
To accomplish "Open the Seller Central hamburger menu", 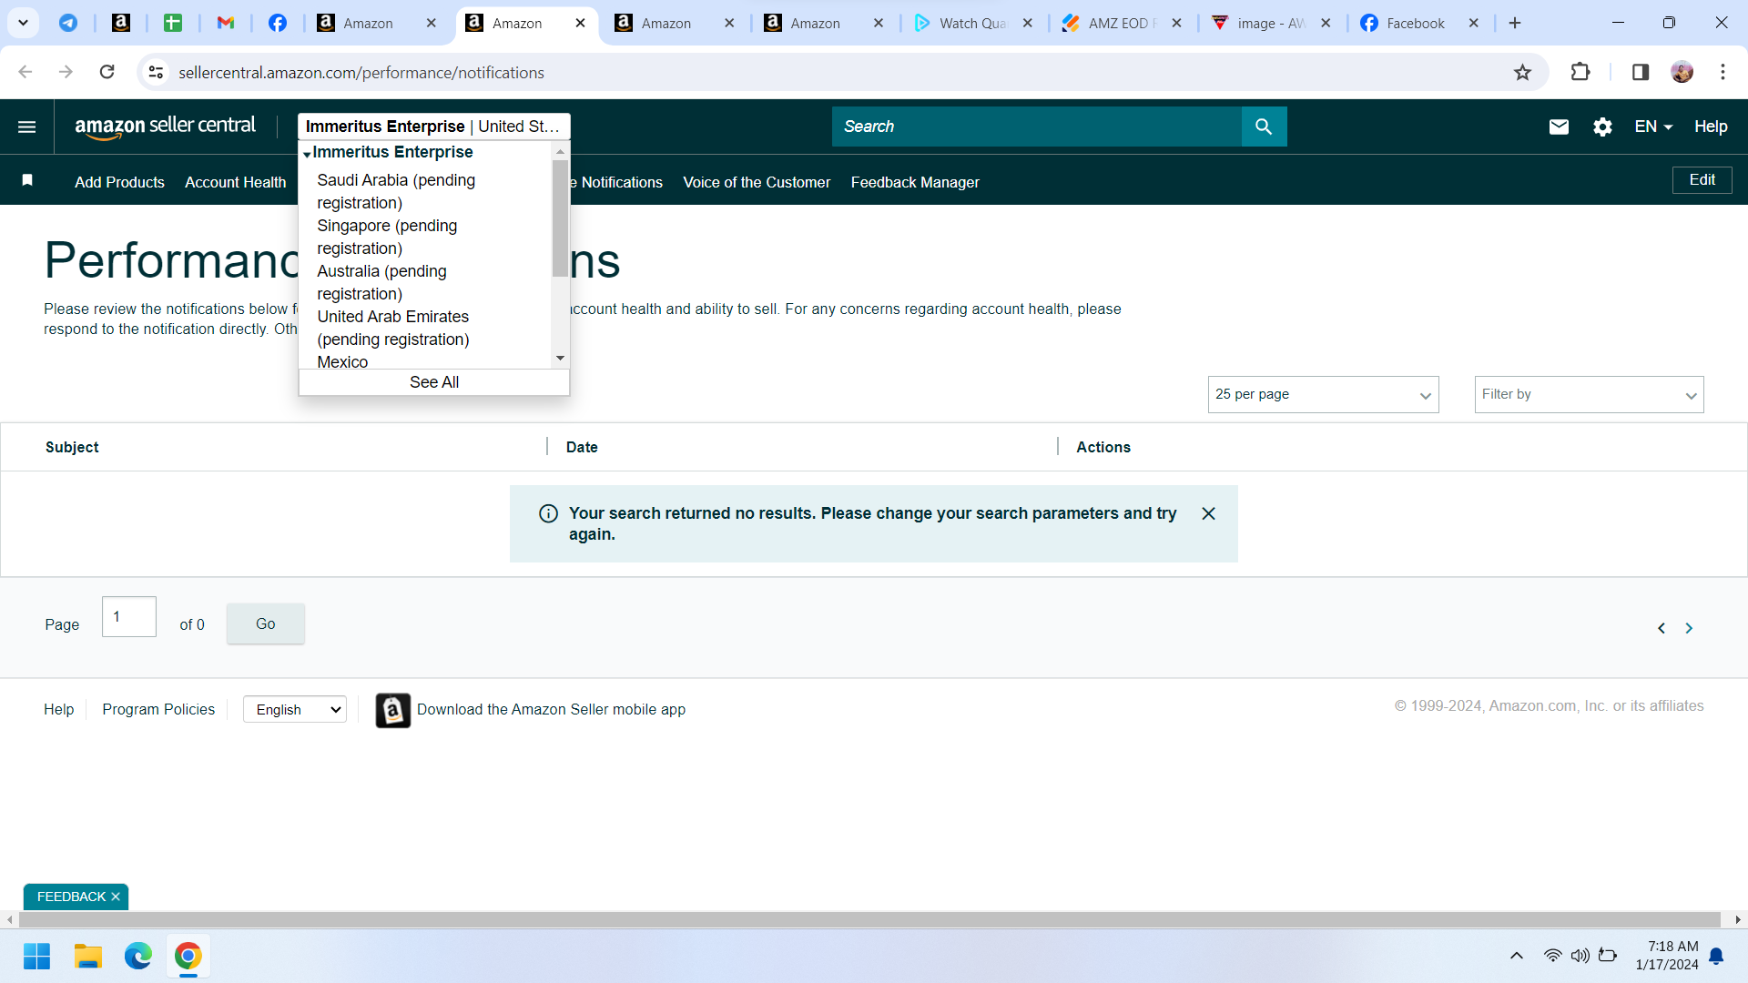I will (27, 127).
